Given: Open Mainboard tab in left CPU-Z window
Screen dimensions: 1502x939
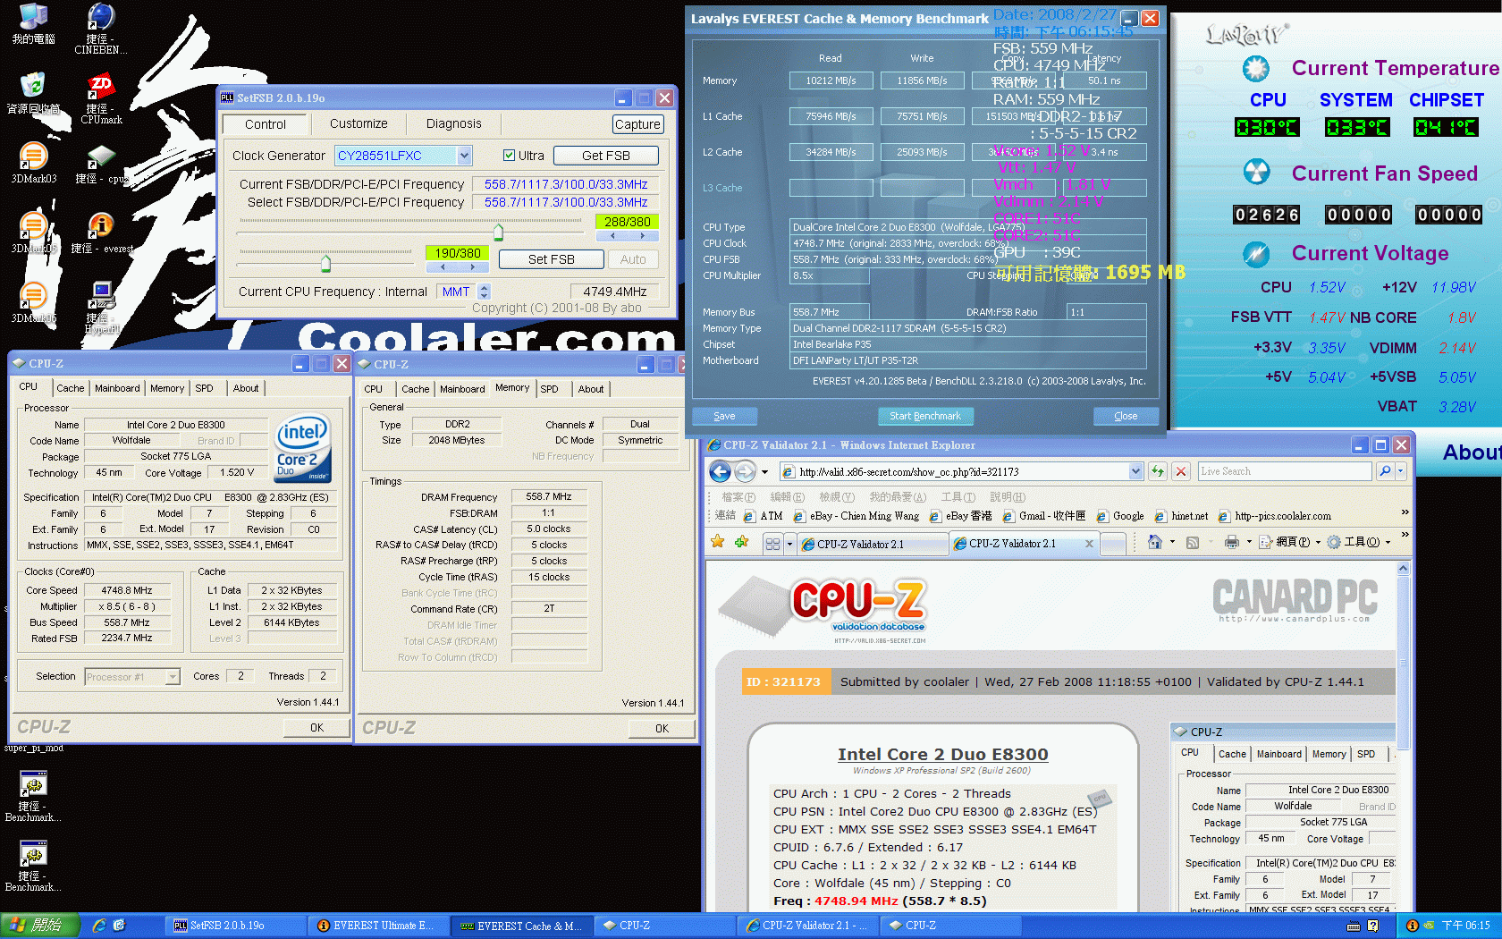Looking at the screenshot, I should (x=117, y=388).
